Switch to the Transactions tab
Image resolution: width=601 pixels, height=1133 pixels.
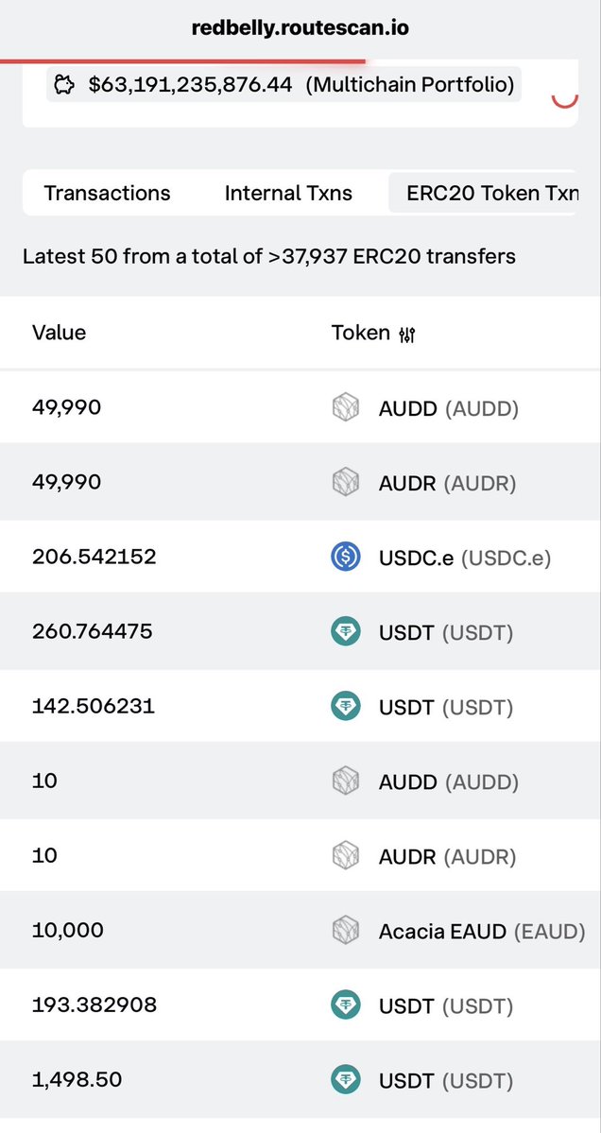(x=107, y=193)
